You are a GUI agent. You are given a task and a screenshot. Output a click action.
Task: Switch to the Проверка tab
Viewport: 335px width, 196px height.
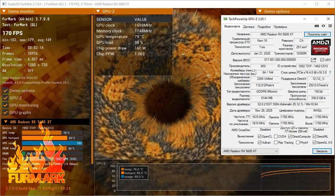point(280,27)
